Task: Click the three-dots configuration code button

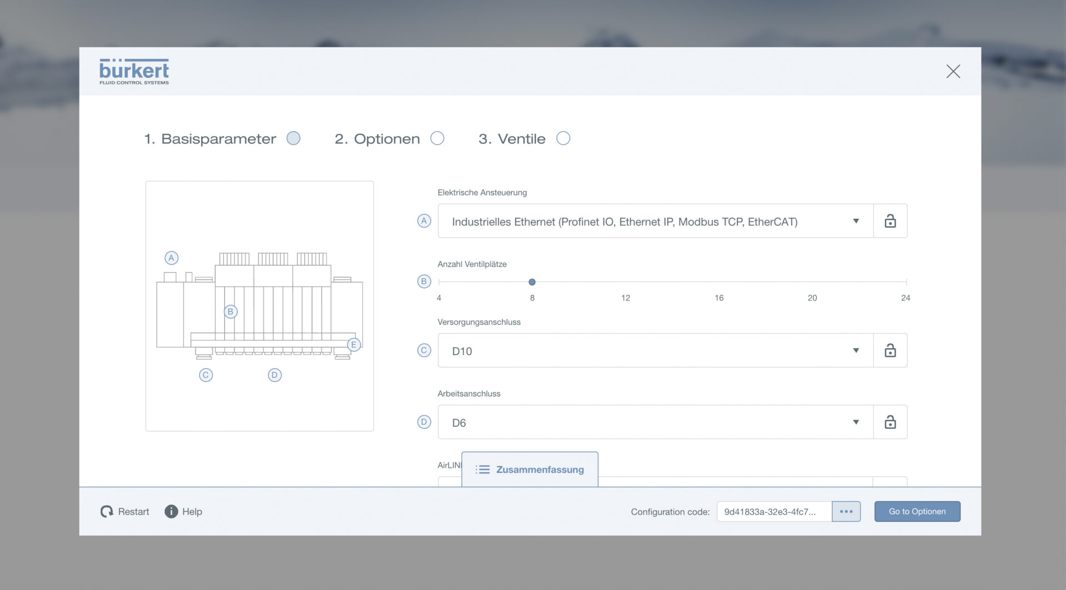Action: click(x=846, y=512)
